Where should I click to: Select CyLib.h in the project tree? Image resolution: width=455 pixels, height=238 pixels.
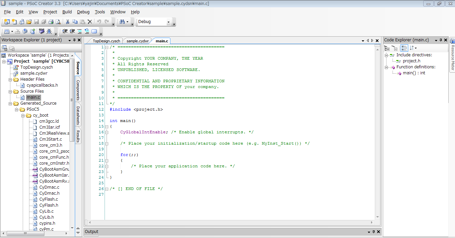click(x=46, y=217)
